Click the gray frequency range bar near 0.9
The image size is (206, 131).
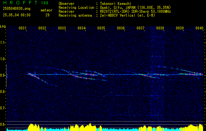pos(6,76)
